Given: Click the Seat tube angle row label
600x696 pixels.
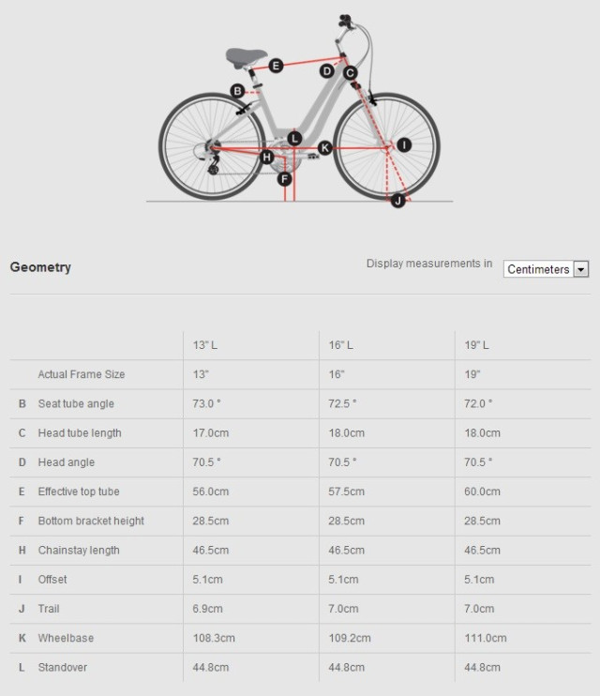Looking at the screenshot, I should coord(76,403).
